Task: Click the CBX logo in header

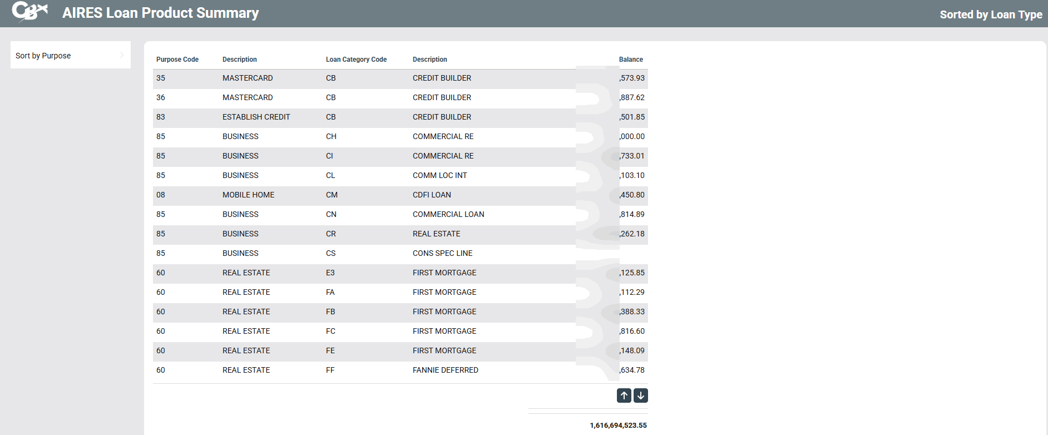Action: (x=29, y=12)
